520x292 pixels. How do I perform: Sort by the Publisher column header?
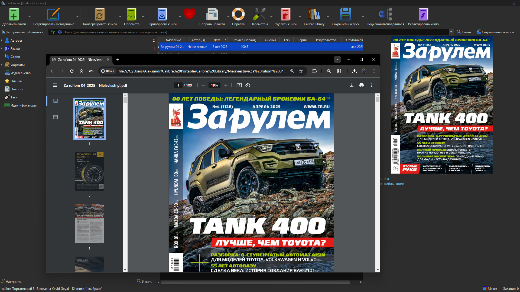point(326,40)
